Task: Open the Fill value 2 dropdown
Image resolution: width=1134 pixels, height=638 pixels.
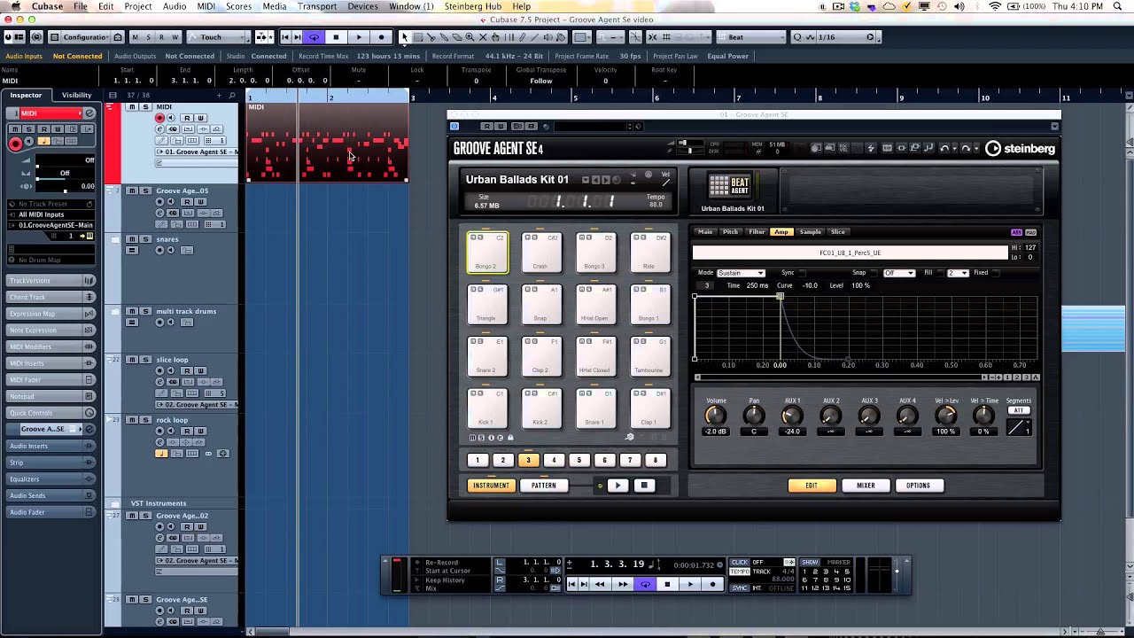Action: pos(958,273)
